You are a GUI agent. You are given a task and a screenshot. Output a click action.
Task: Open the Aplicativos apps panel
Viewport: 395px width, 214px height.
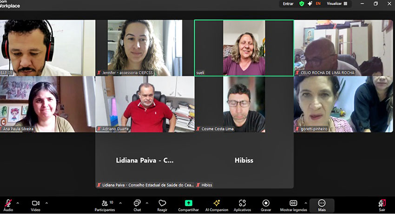(x=242, y=205)
